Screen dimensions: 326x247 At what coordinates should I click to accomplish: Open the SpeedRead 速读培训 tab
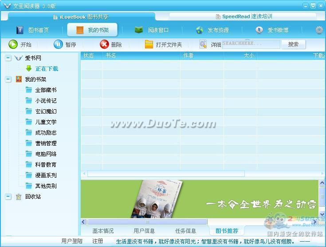tap(243, 16)
